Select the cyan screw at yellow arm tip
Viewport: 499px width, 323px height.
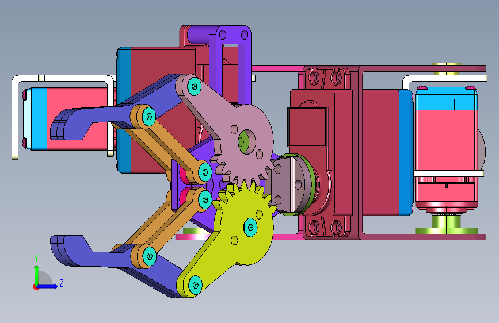(196, 284)
